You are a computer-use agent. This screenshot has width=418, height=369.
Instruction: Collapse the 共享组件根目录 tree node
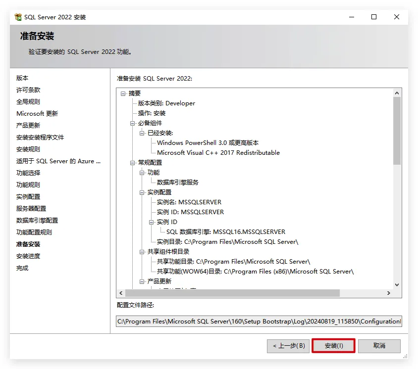pos(142,251)
